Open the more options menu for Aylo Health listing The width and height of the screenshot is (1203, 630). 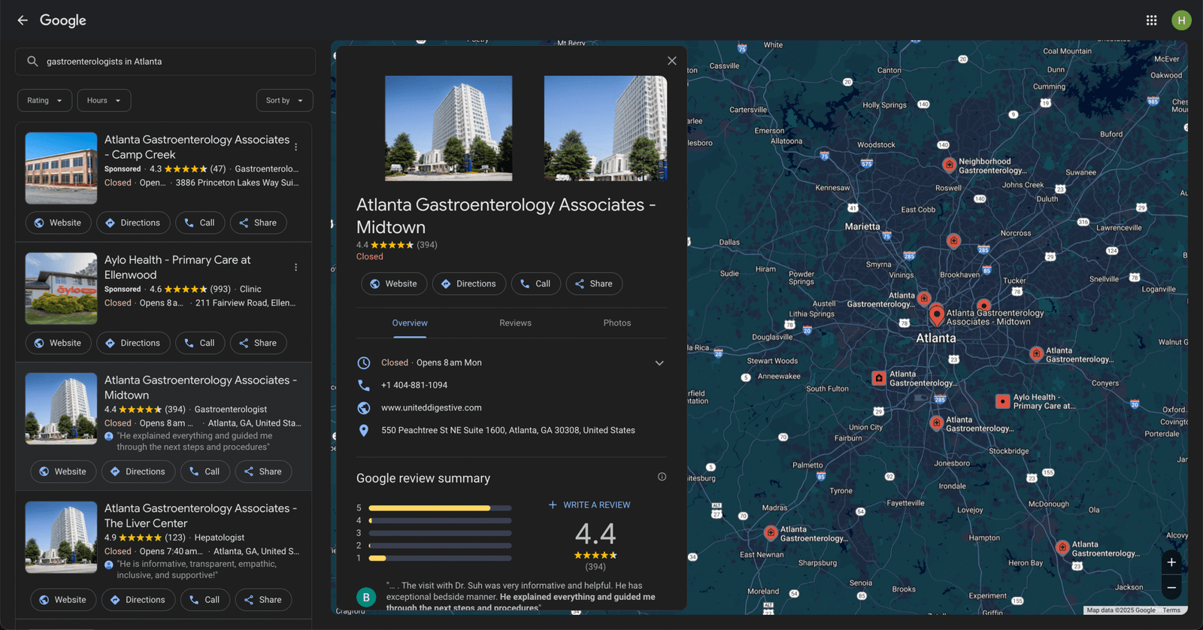point(296,268)
